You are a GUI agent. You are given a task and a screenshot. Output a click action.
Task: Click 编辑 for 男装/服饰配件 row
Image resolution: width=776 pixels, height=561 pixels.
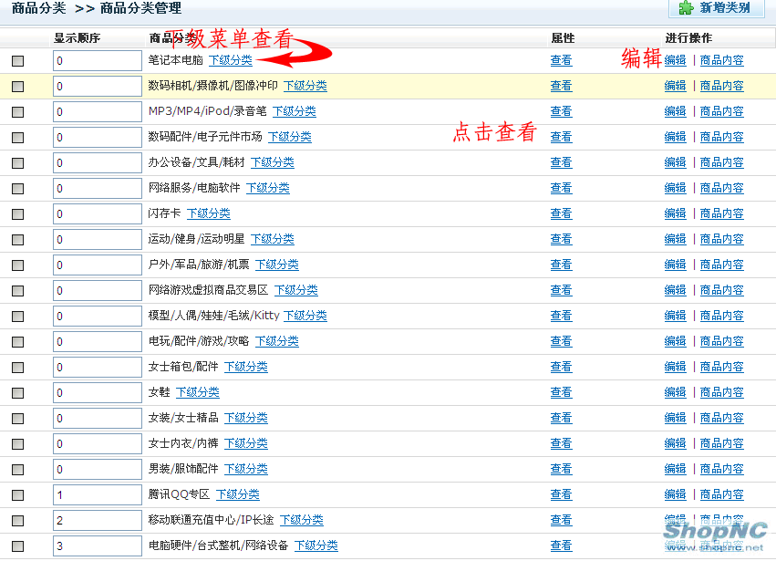tap(676, 469)
